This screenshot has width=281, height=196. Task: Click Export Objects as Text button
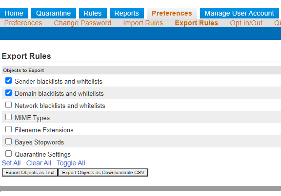30,173
